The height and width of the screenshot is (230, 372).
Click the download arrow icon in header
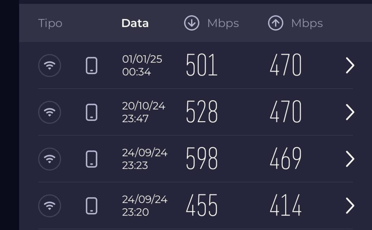[192, 23]
